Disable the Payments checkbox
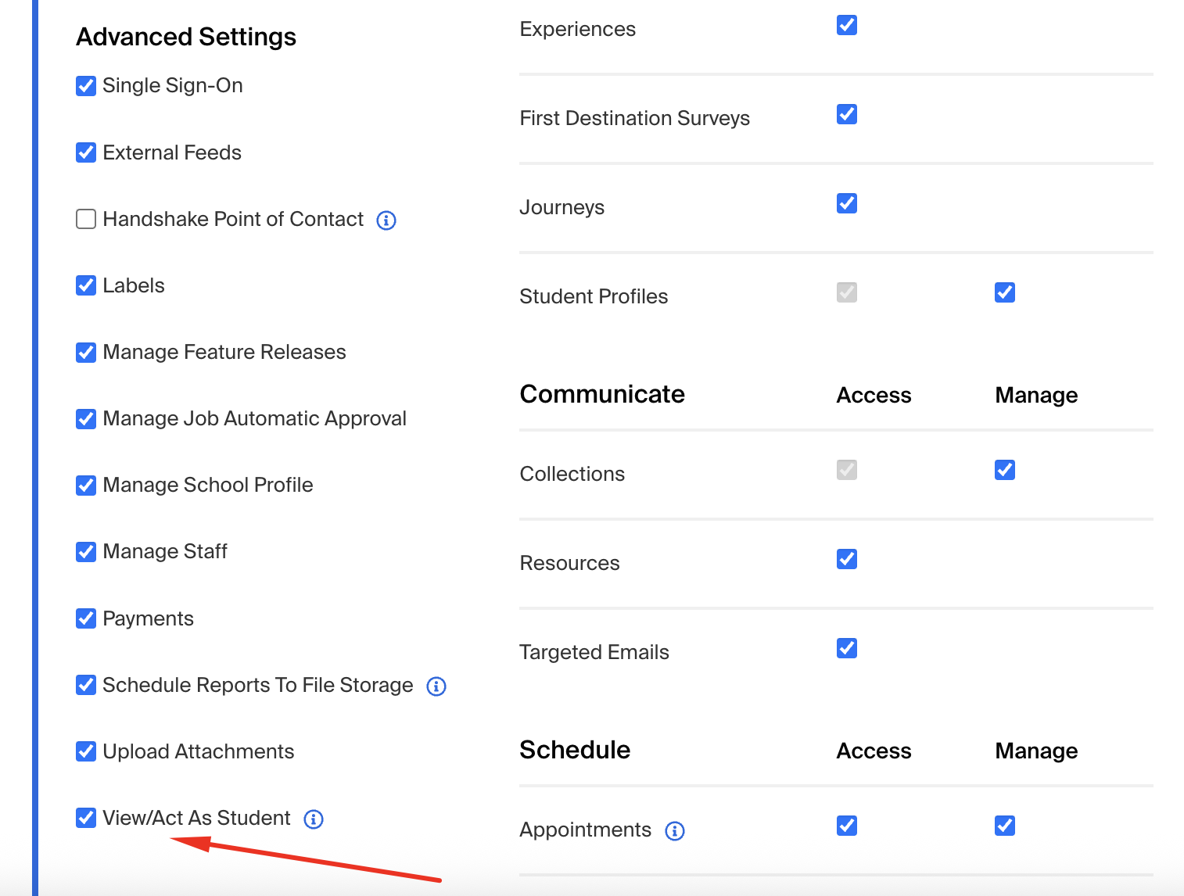Screen dimensions: 1184x896 86,618
